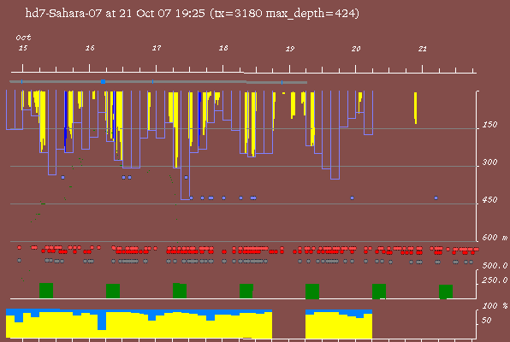Click the green bar for Oct 17
510x342 pixels.
click(x=180, y=291)
